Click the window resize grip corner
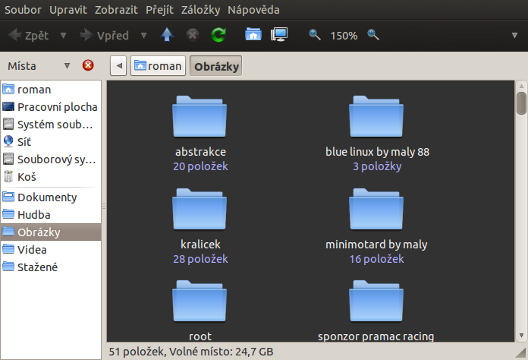This screenshot has height=360, width=528. click(x=520, y=353)
